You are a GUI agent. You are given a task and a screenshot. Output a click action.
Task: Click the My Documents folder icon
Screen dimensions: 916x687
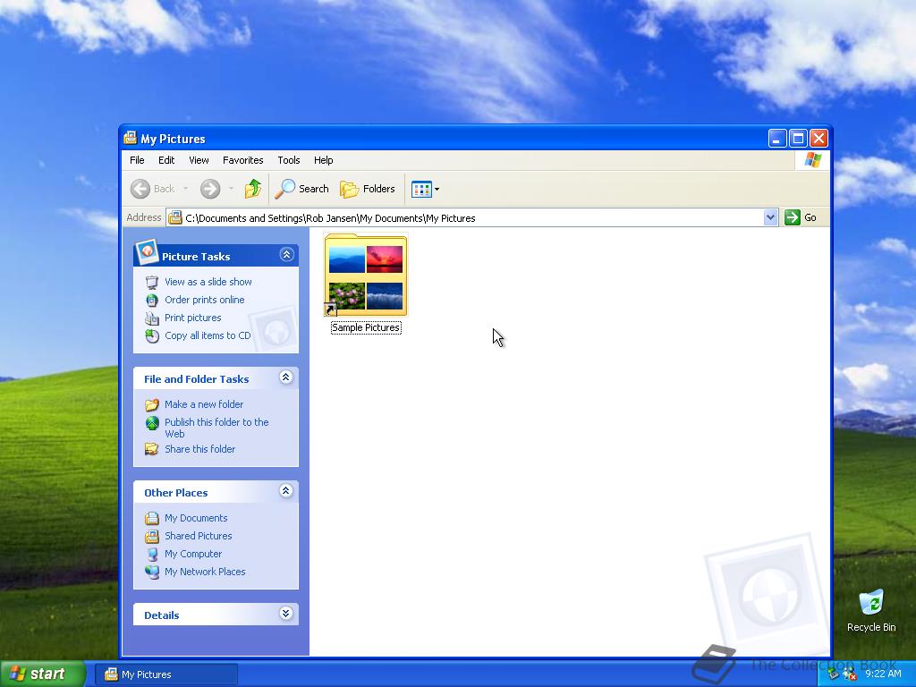(152, 518)
